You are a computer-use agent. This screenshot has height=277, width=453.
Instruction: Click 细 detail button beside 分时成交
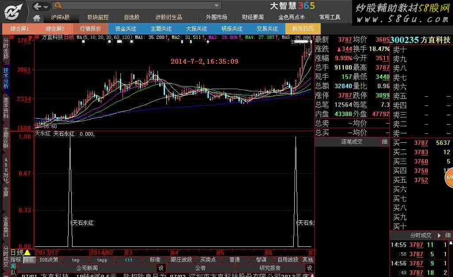448,235
